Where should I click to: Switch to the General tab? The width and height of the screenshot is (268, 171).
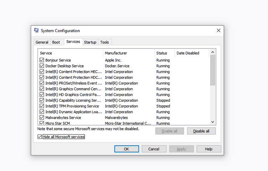[x=42, y=42]
